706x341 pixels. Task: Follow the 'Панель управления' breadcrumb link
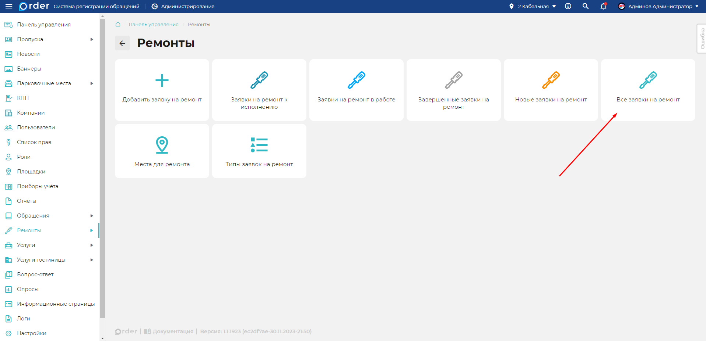point(153,24)
